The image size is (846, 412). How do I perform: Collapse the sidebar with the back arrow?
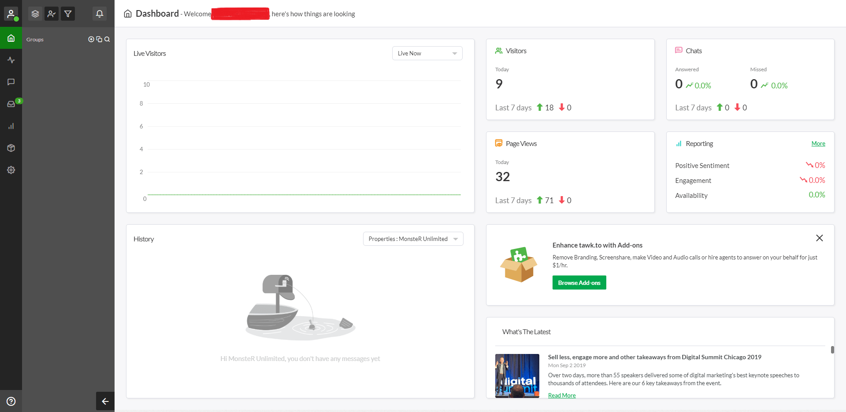pos(105,401)
